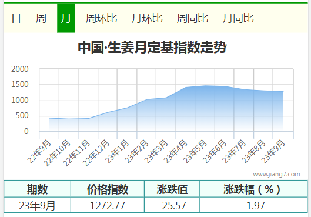The width and height of the screenshot is (311, 217).
Task: Click the 1000 y-axis label
Action: (x=20, y=100)
